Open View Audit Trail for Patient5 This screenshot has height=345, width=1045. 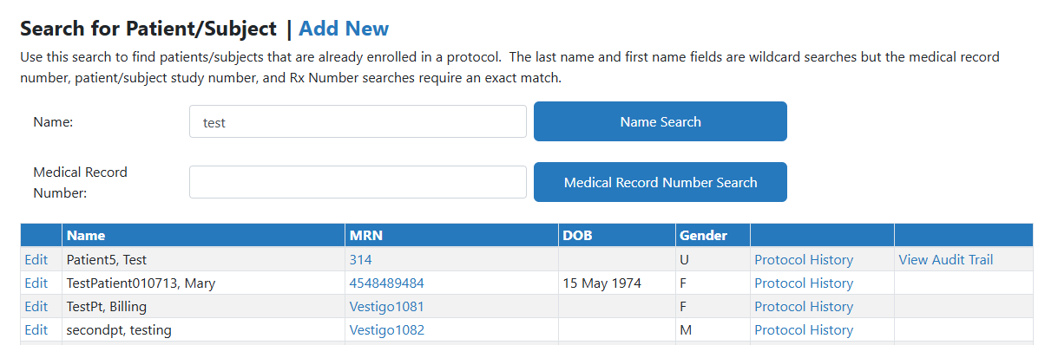click(x=946, y=259)
